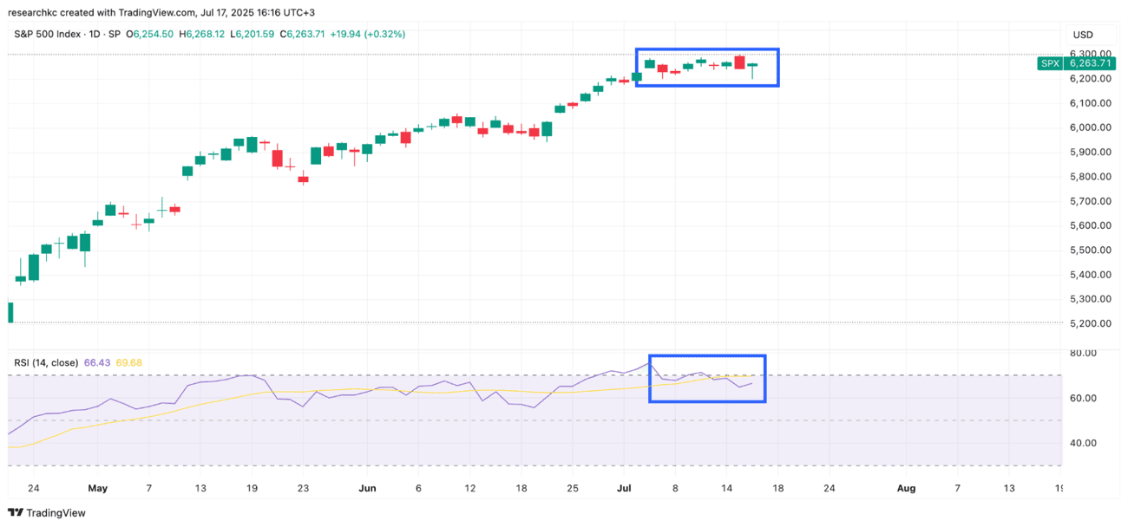Click the Aug label on time axis

pyautogui.click(x=906, y=488)
